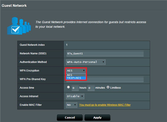Click the Access Intranet dropdown arrow
Viewport: 167px width, 122px height.
click(82, 96)
